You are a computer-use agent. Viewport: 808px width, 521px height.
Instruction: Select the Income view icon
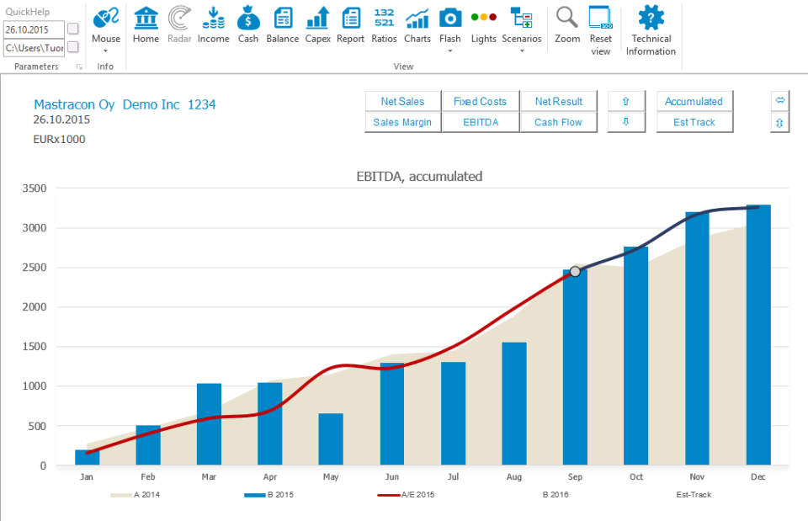coord(214,24)
